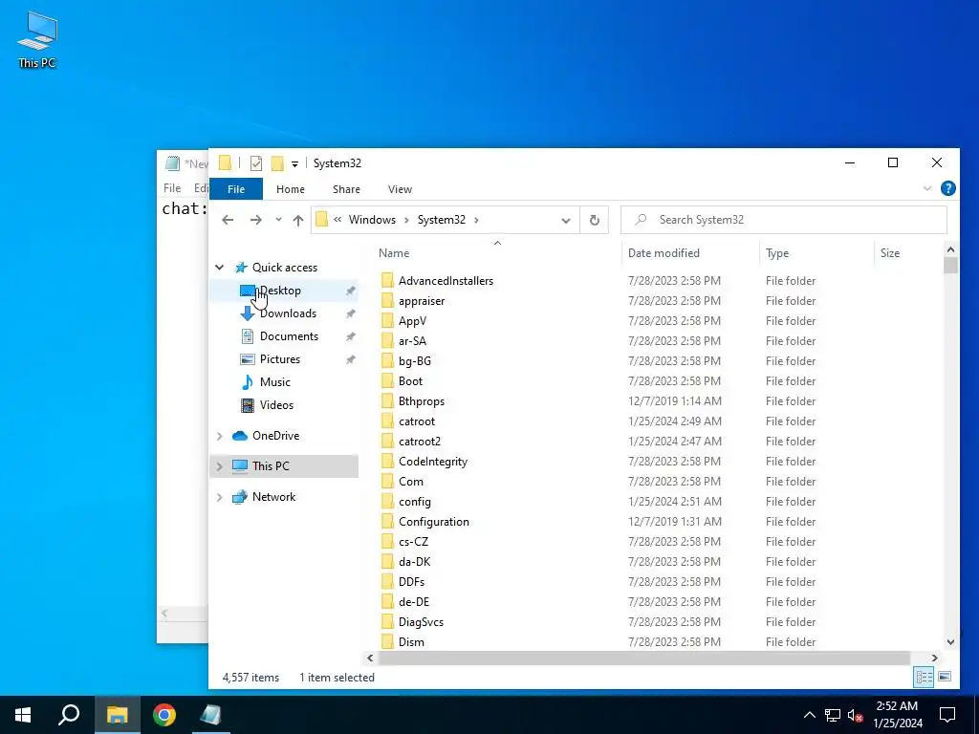Open the Home ribbon tab

[291, 189]
